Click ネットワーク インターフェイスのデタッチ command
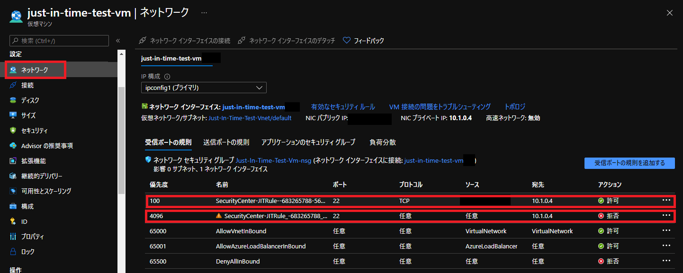 (x=287, y=41)
